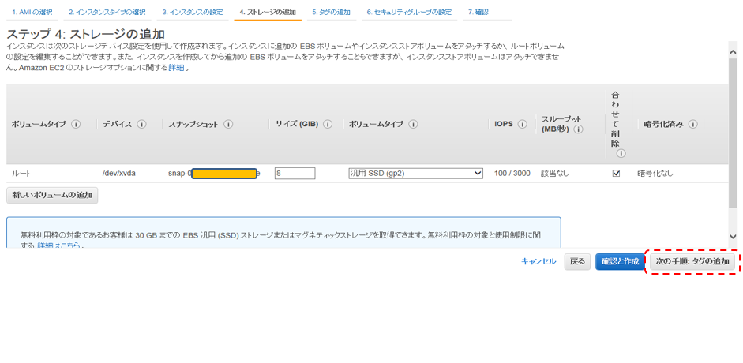Screen dimensions: 743x363
Task: Click info icon beside IOPS header
Action: [x=522, y=124]
